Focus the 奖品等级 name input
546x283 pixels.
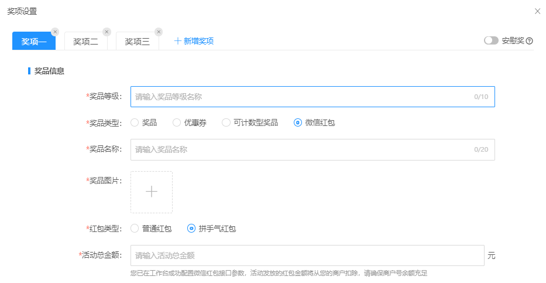coord(313,97)
